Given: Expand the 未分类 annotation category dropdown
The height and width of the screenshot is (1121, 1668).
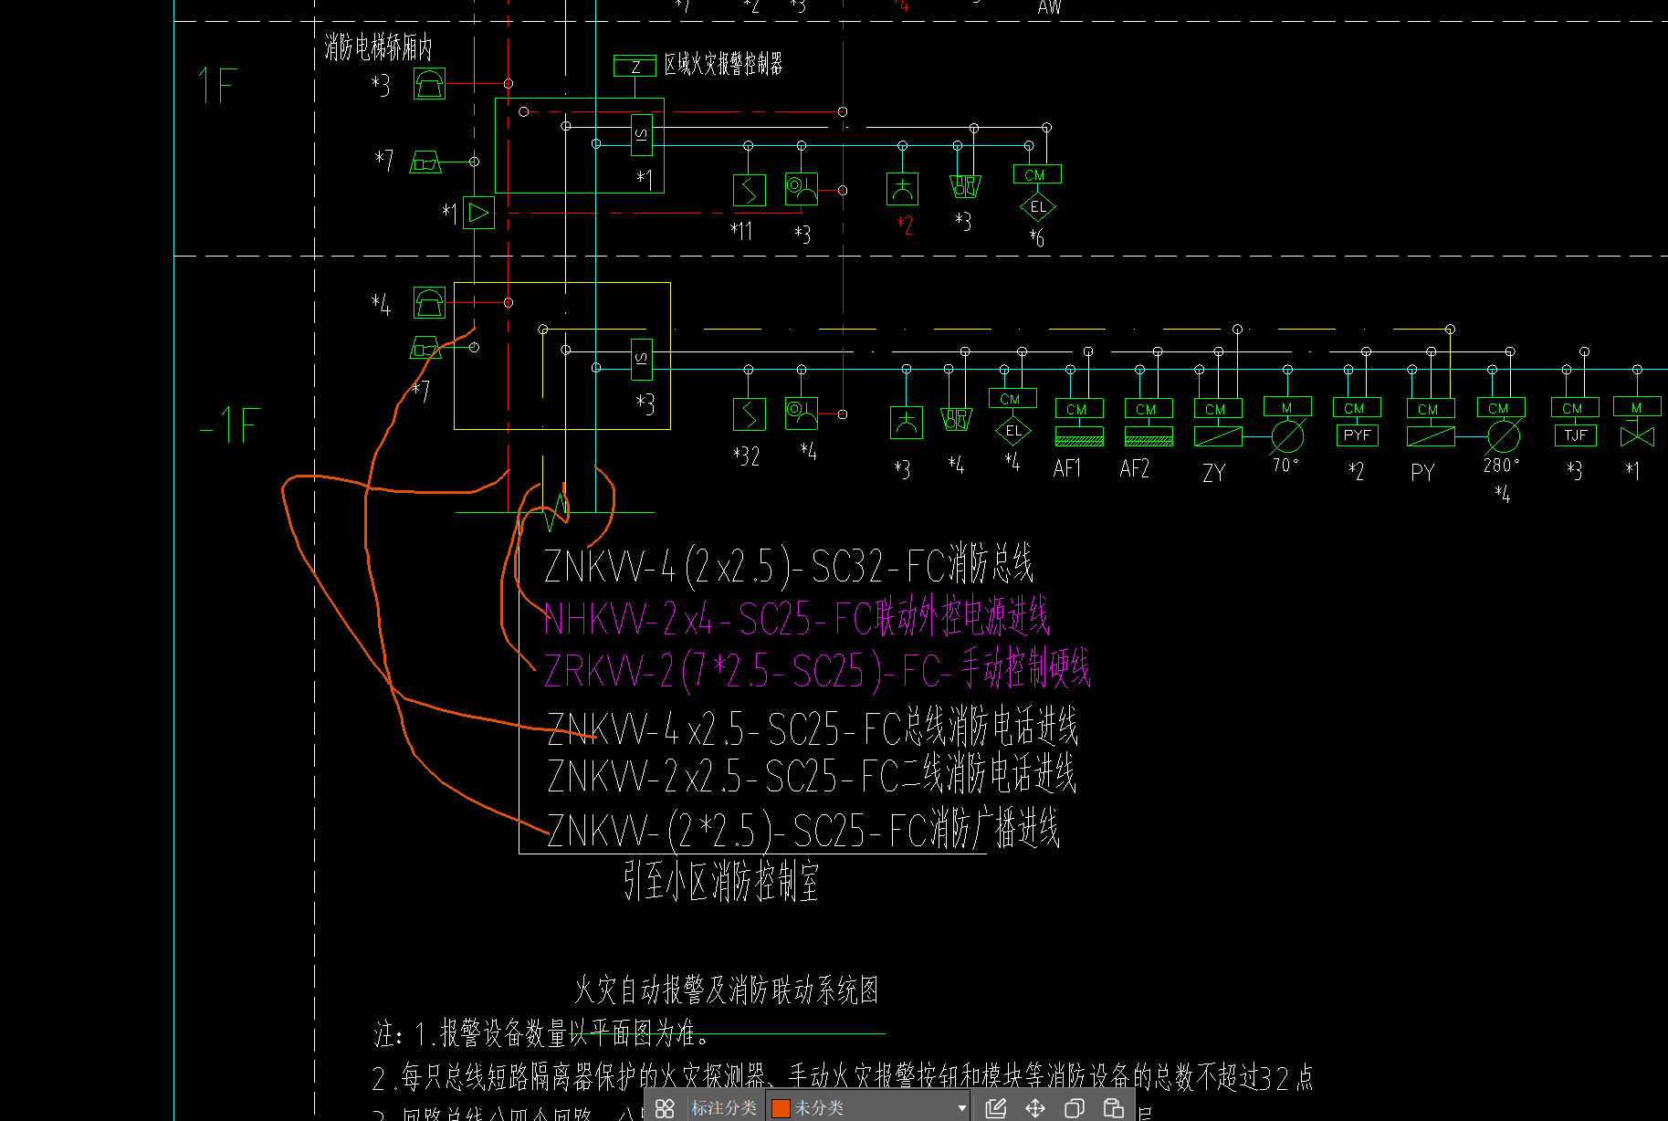Looking at the screenshot, I should (961, 1108).
